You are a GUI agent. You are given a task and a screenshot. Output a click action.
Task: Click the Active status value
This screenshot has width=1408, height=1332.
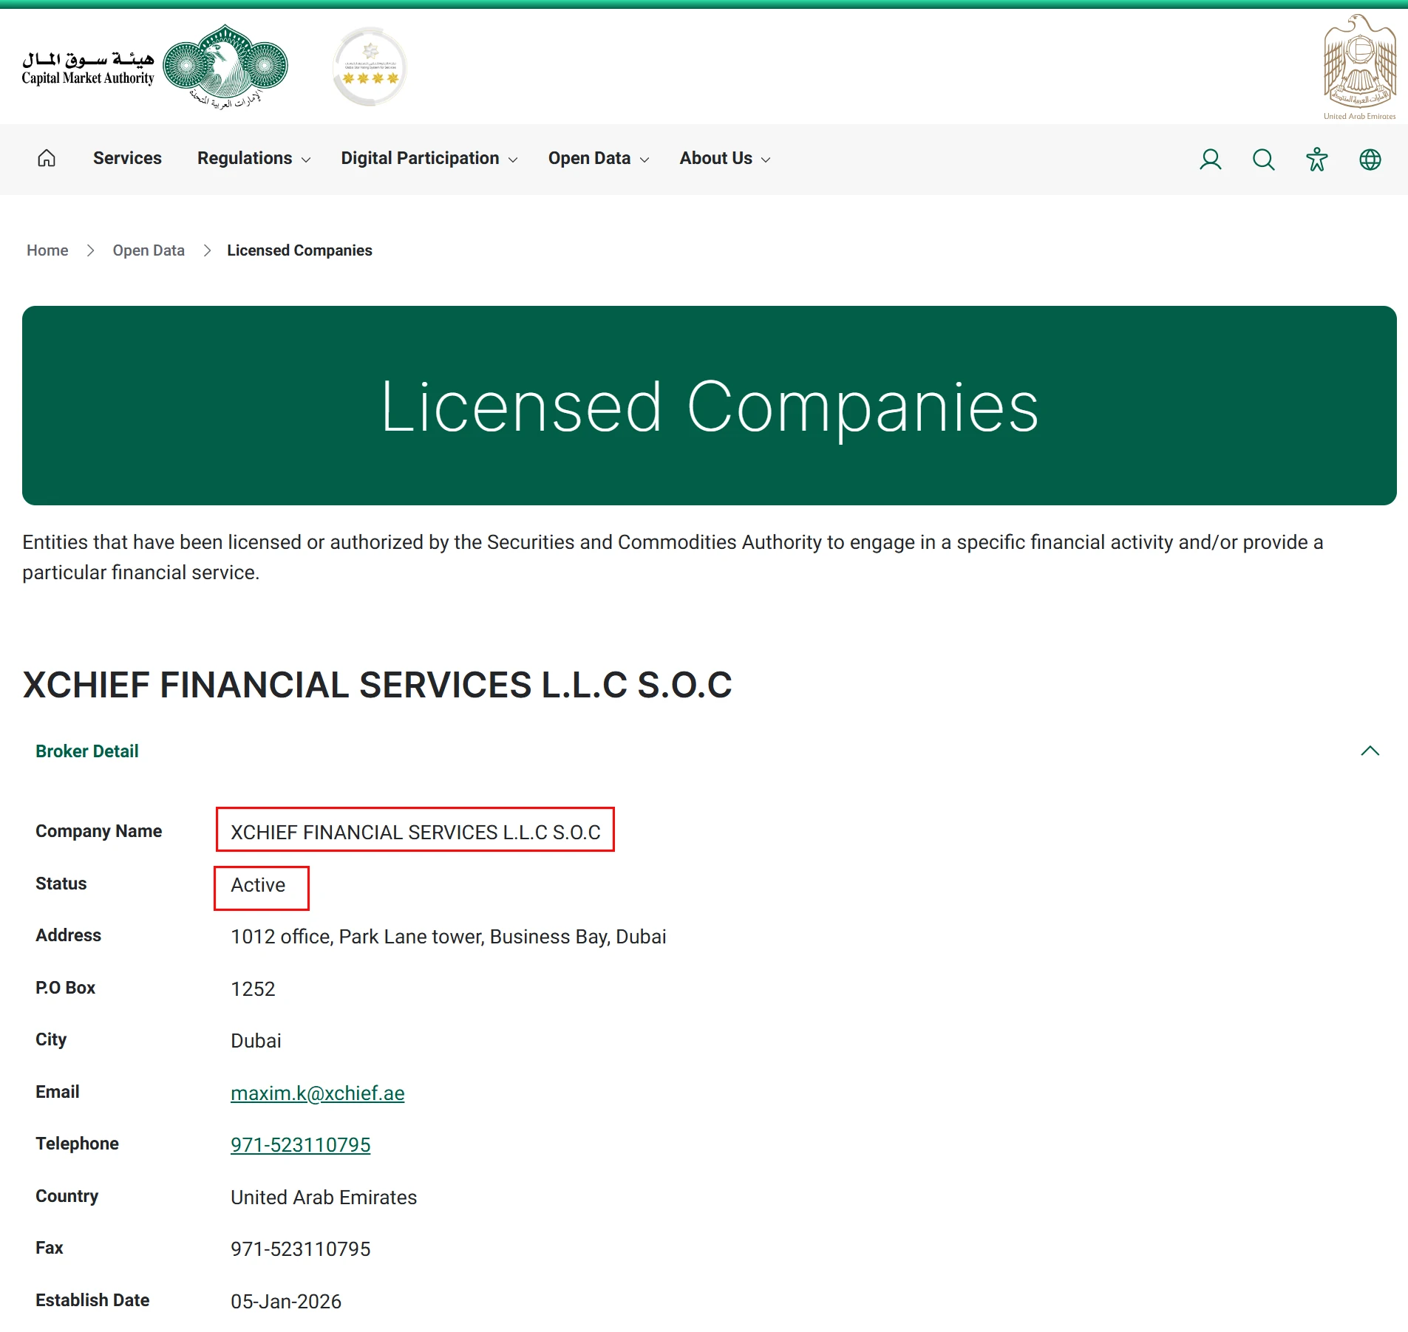point(258,885)
